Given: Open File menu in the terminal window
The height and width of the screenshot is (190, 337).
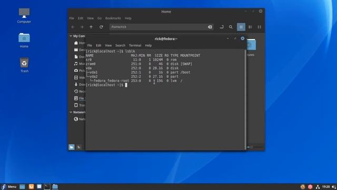Looking at the screenshot, I should [90, 45].
